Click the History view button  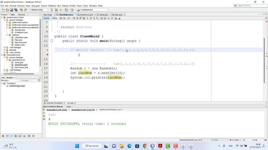pos(54,18)
